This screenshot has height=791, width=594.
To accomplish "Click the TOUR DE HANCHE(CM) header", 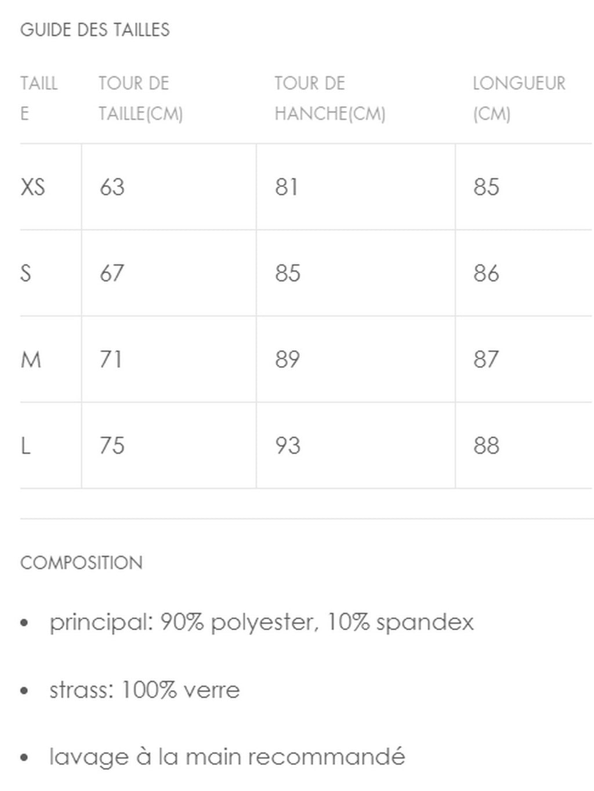I will tap(330, 98).
